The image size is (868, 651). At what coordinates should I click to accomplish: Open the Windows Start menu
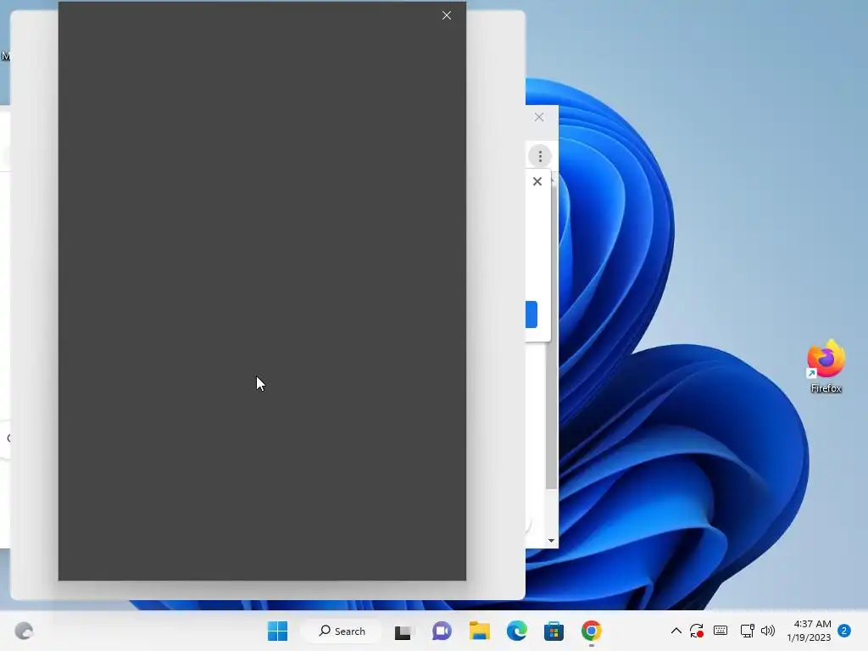(277, 631)
